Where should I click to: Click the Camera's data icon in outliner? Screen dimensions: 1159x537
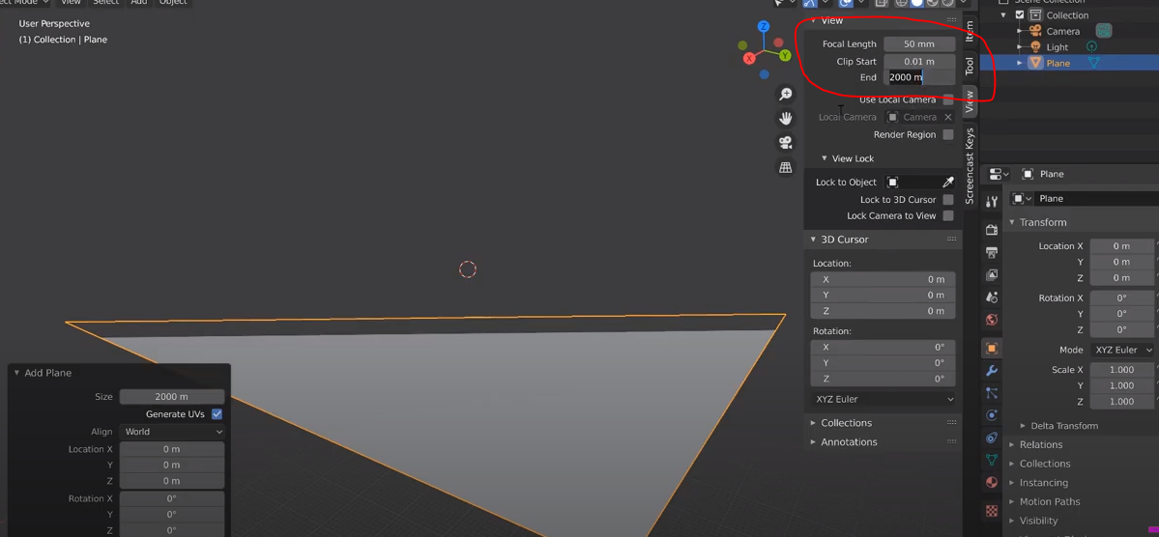[x=1104, y=31]
